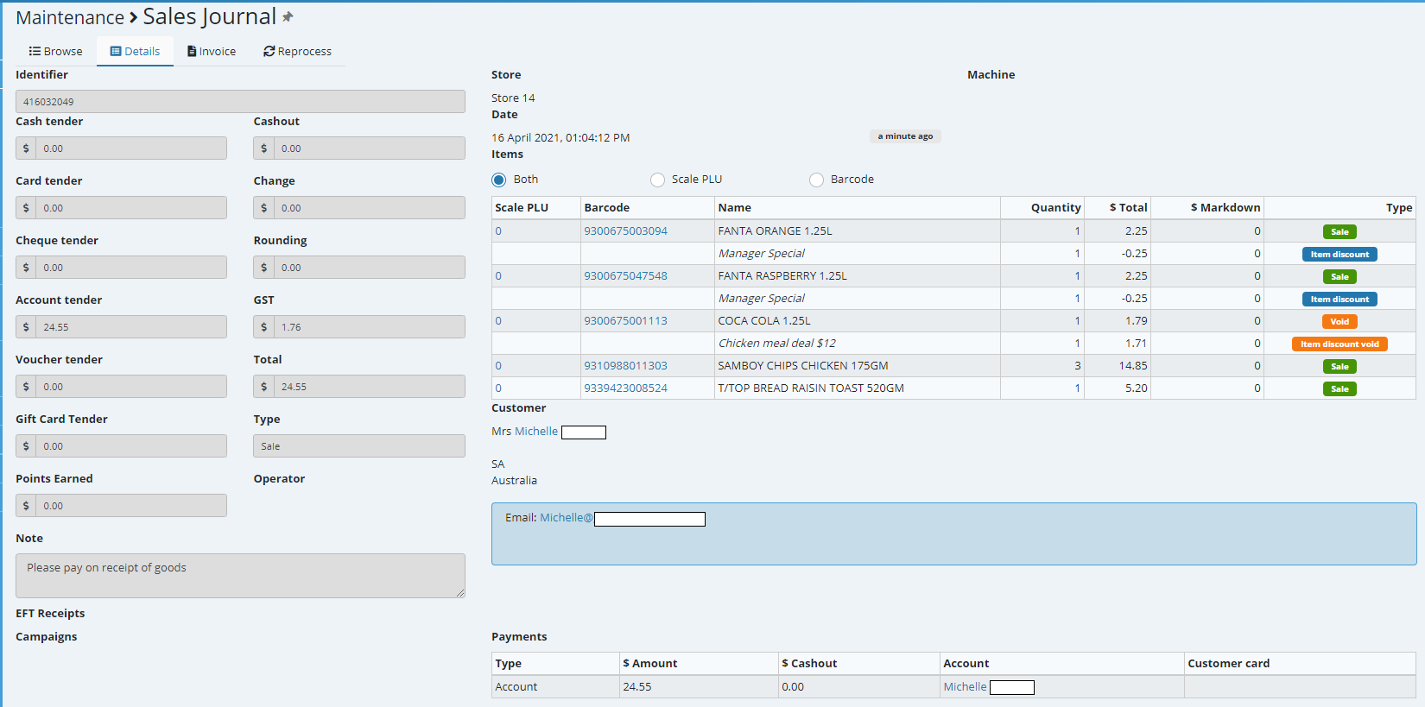Click SAMBOY CHIPS CHICKEN 175GM item name
This screenshot has height=707, width=1425.
pos(803,366)
